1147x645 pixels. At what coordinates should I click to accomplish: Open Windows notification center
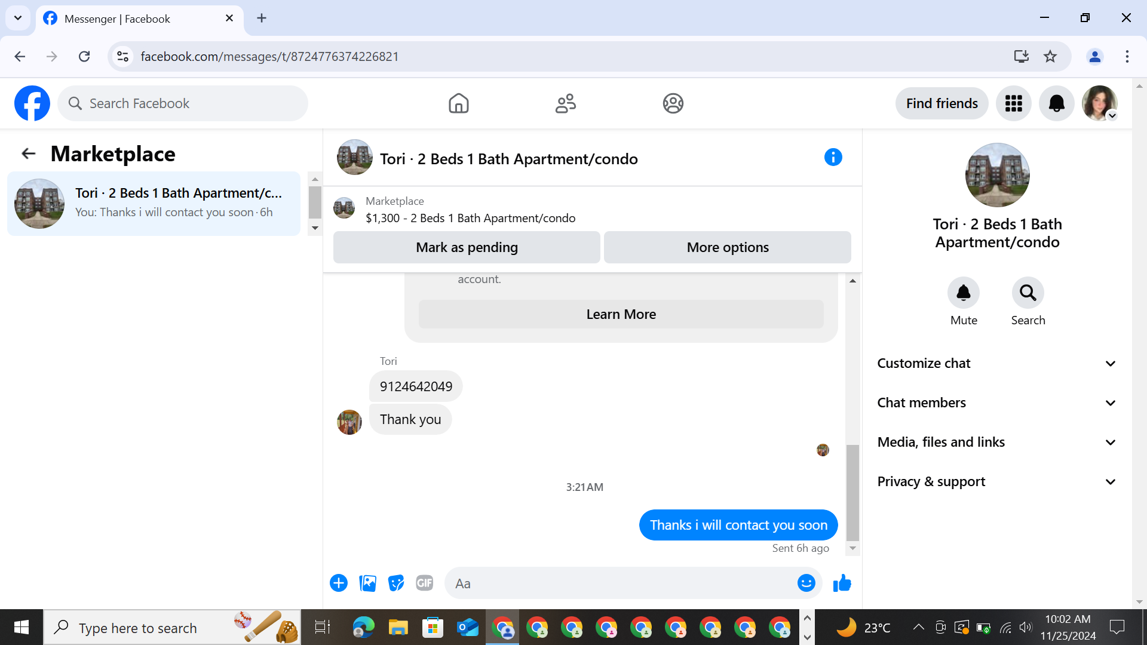(x=1117, y=627)
